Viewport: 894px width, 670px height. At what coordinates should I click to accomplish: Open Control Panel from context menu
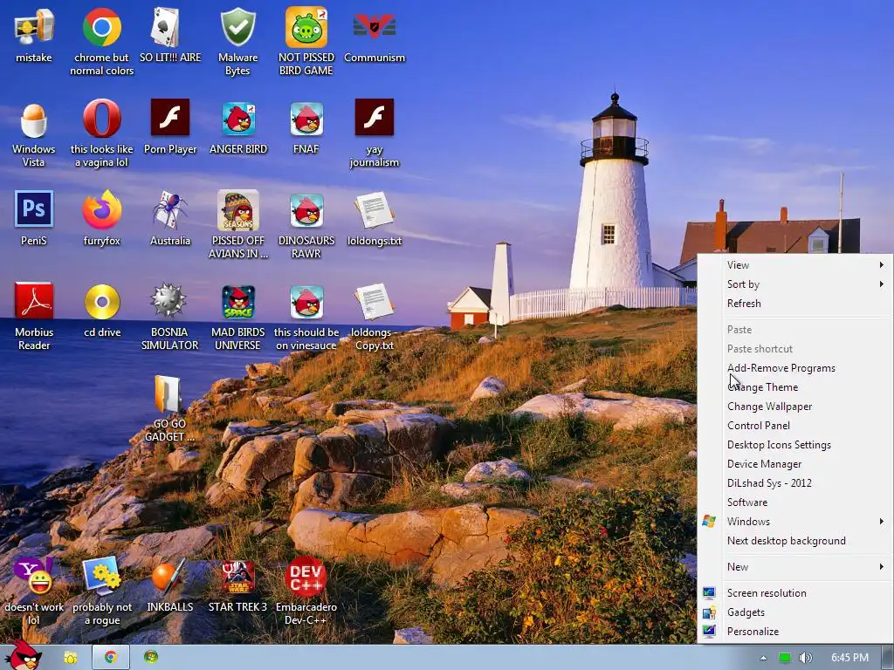[794, 426]
